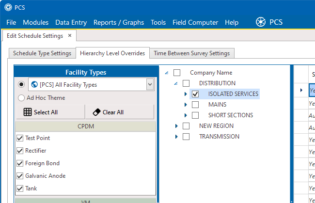Select the Ad Hoc Theme radio button
The height and width of the screenshot is (203, 315).
coord(21,98)
